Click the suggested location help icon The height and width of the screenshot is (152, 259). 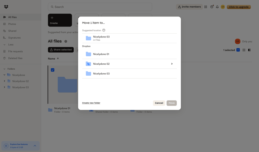pos(104,30)
